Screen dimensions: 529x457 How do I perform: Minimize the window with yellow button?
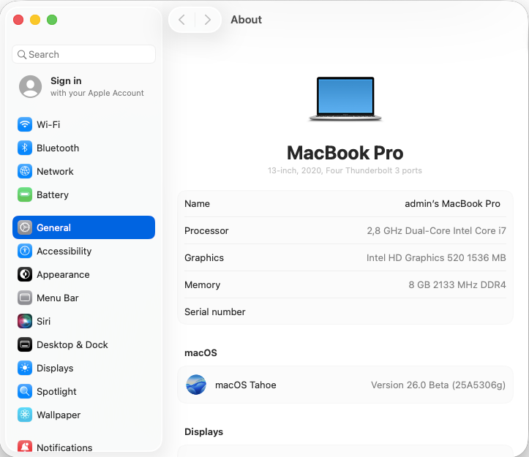point(35,20)
